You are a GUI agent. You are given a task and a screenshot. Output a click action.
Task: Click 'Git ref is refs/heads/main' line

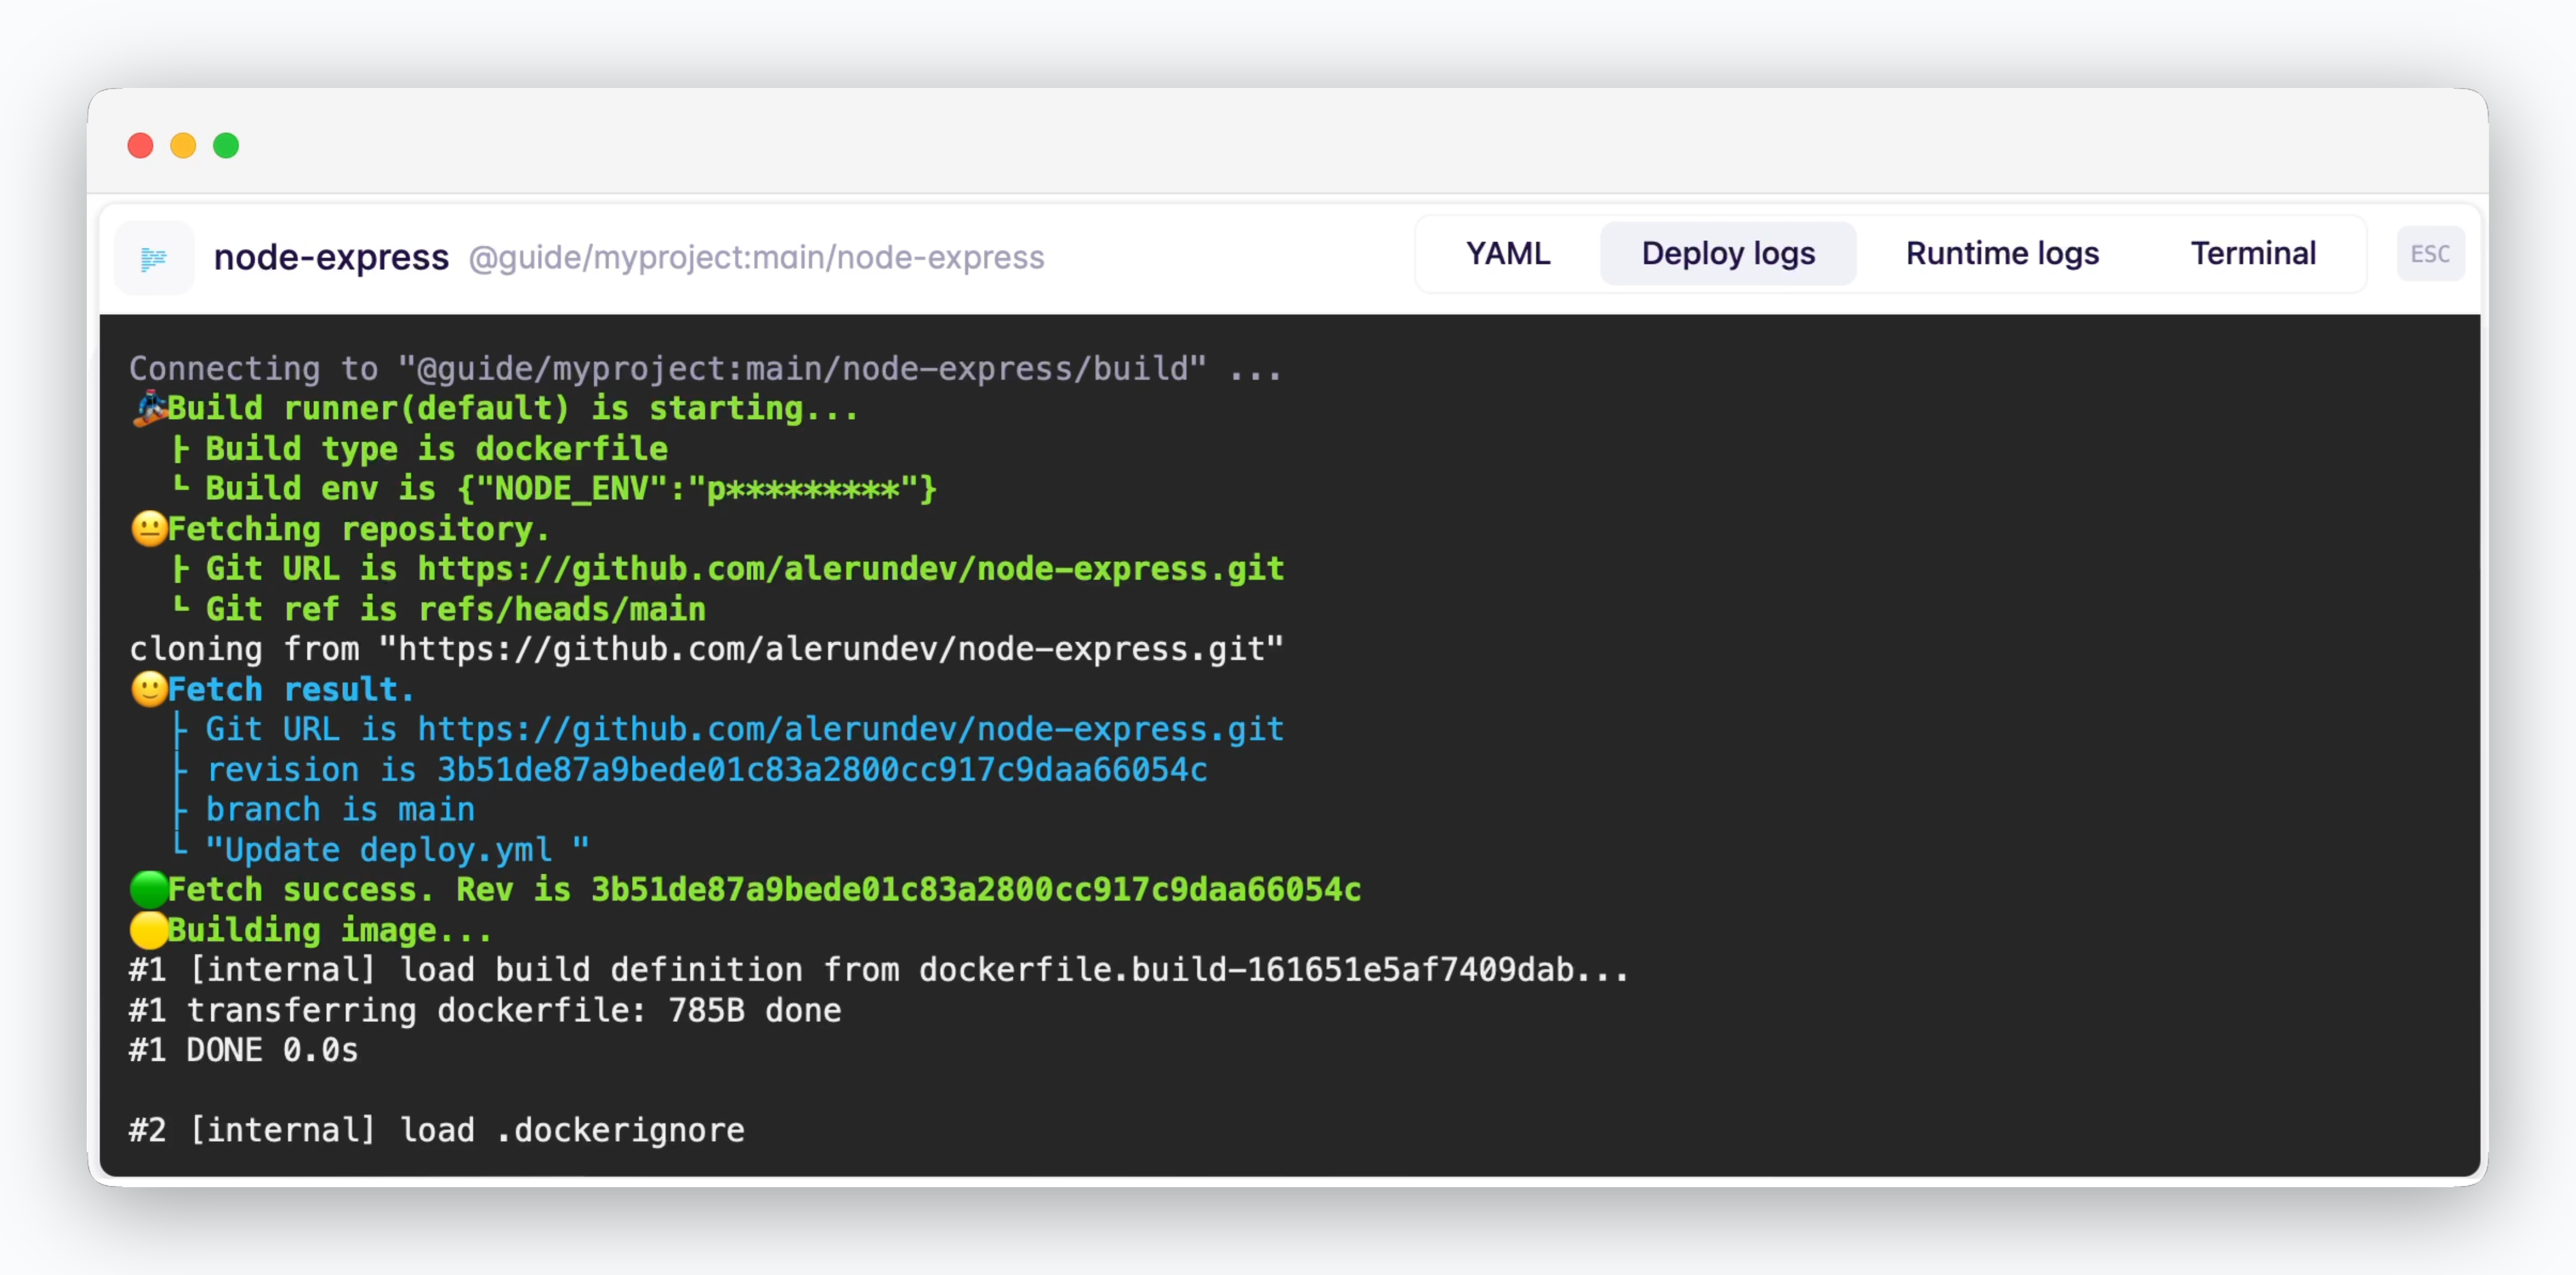click(x=455, y=609)
